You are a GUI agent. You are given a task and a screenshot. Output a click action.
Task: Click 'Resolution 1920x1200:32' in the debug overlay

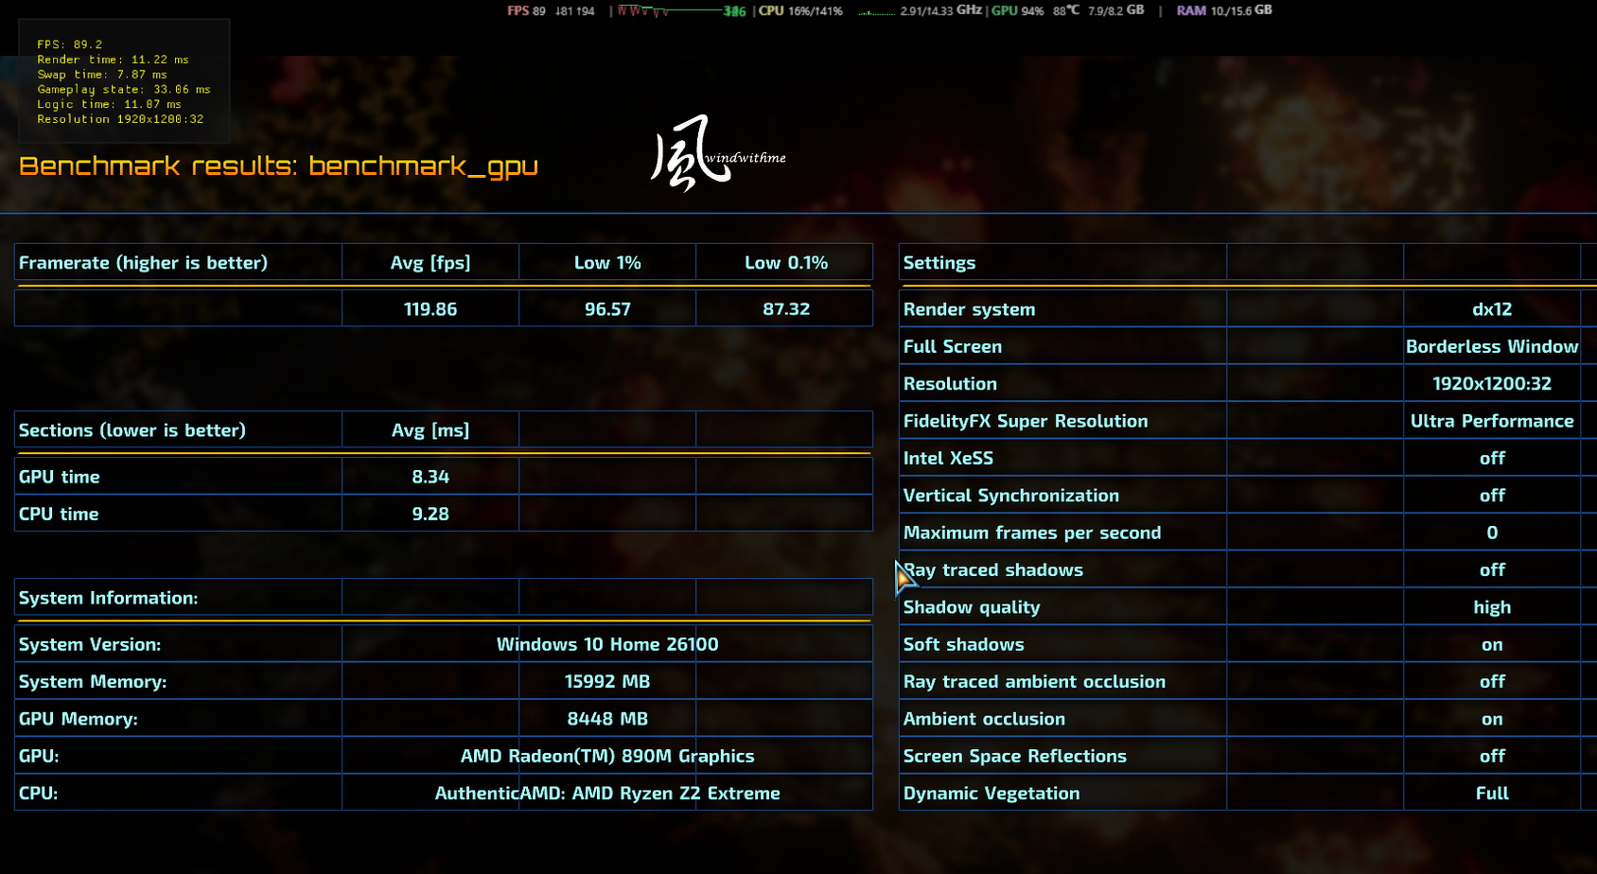(120, 119)
